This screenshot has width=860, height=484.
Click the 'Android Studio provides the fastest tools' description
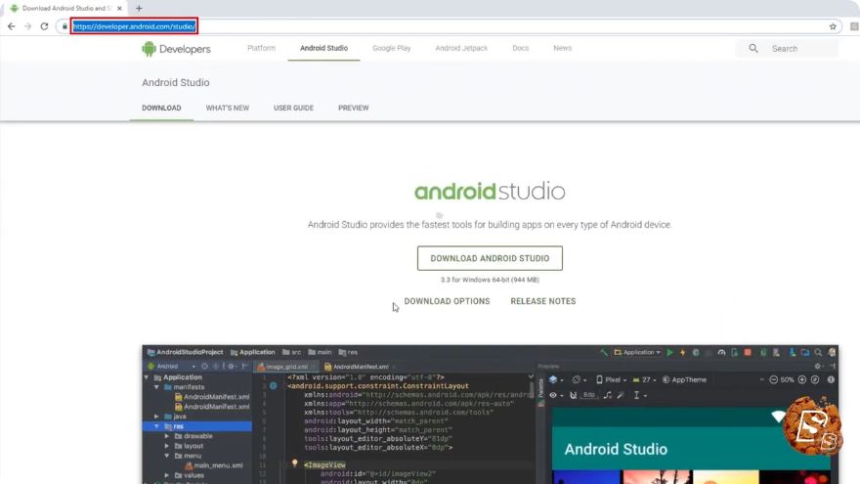(x=490, y=225)
